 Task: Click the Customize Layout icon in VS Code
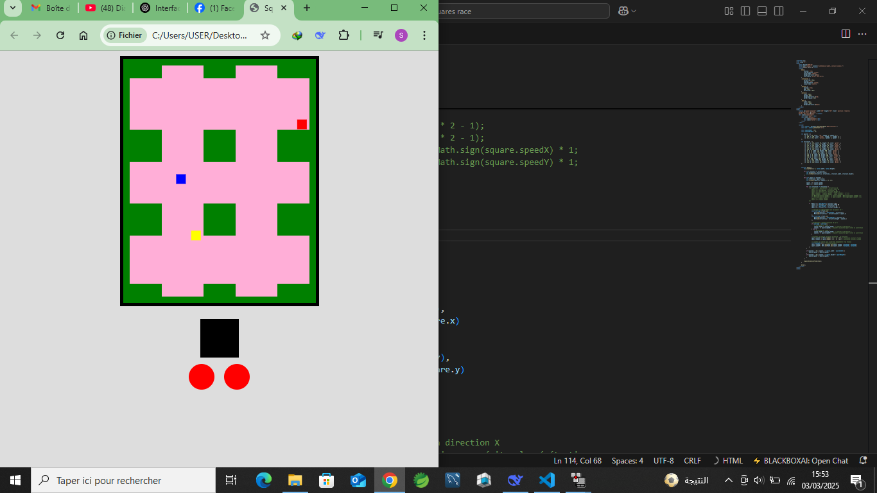click(x=729, y=11)
